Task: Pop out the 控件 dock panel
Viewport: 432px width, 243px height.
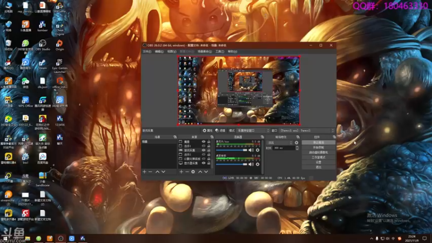Action: [x=334, y=137]
